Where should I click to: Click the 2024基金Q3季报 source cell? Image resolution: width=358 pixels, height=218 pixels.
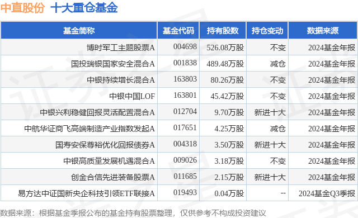327,193
